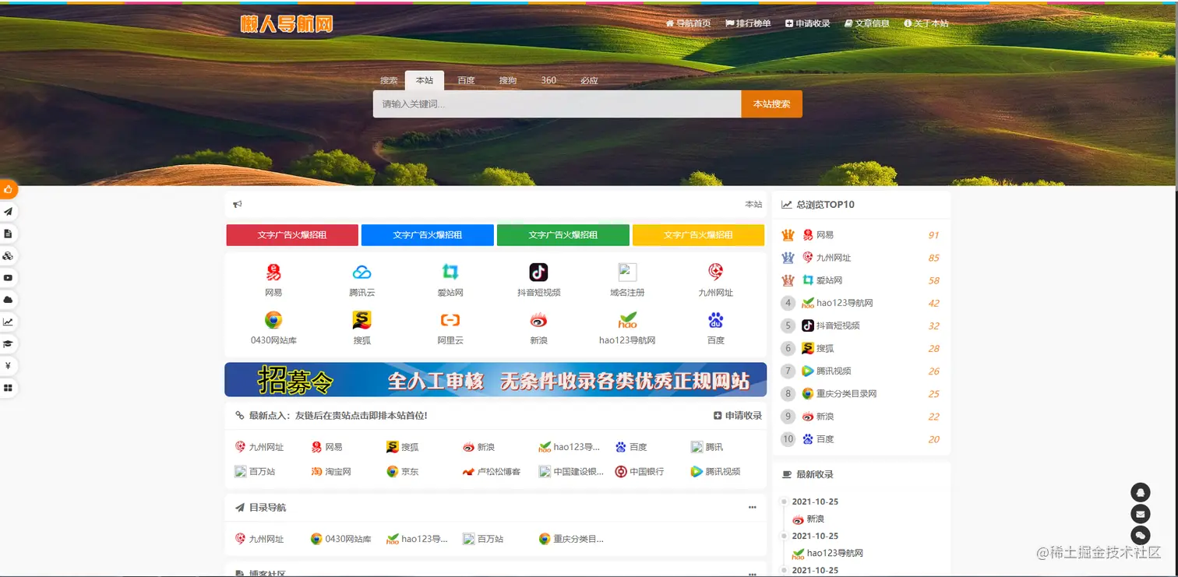Open 淘宝网 in the 最新点入 list
This screenshot has width=1178, height=577.
coord(331,471)
